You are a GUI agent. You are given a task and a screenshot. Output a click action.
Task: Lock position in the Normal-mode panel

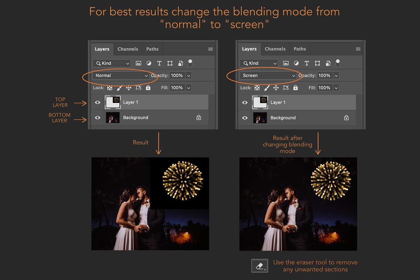(x=128, y=88)
